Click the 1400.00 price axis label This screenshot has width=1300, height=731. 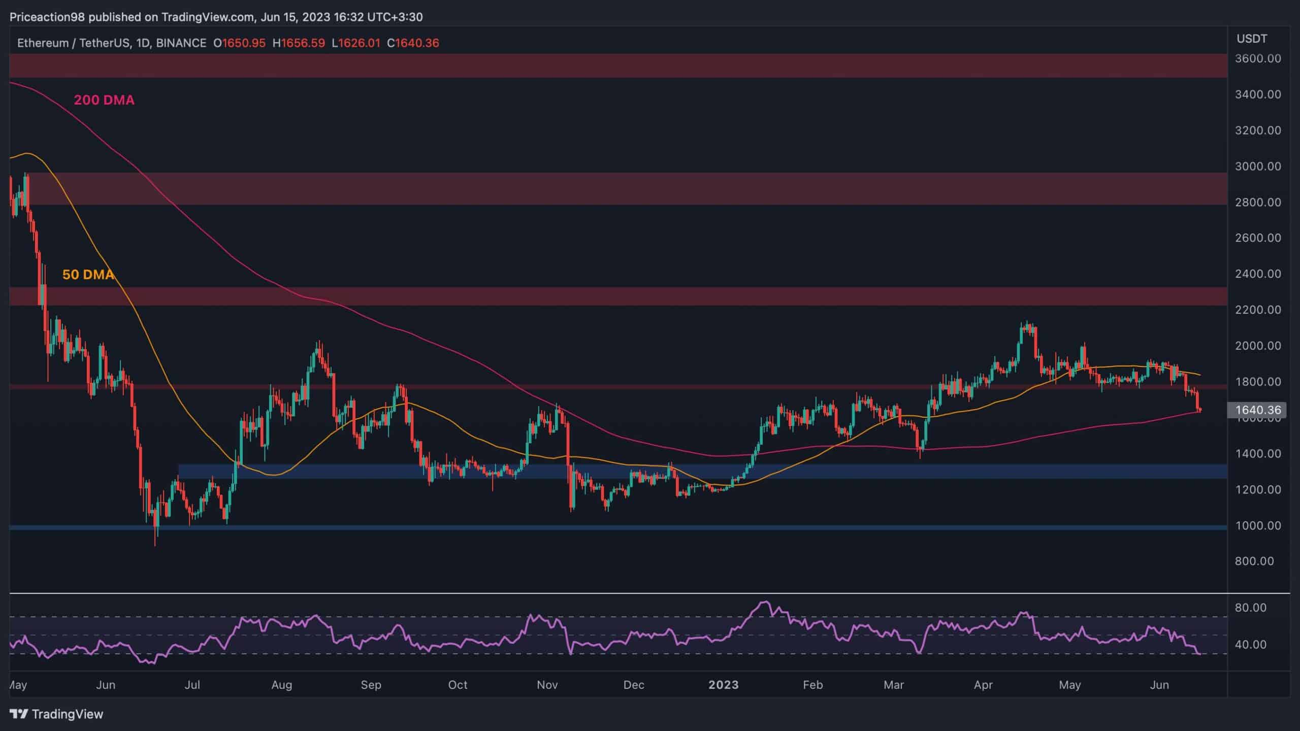click(1257, 454)
